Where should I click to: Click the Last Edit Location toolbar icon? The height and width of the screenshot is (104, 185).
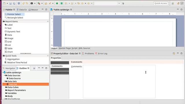pyautogui.click(x=79, y=3)
